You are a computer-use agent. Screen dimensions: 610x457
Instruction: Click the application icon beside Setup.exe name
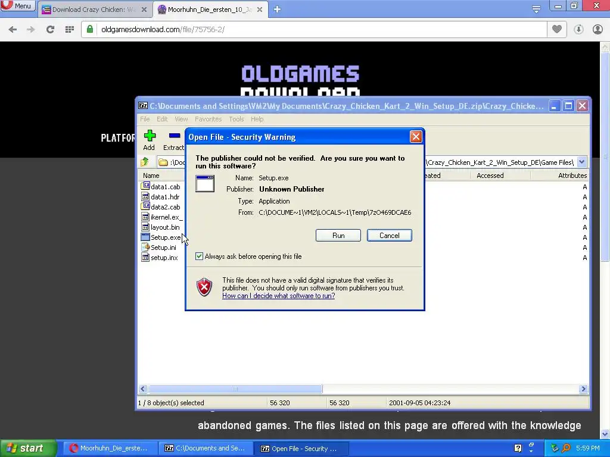point(205,183)
